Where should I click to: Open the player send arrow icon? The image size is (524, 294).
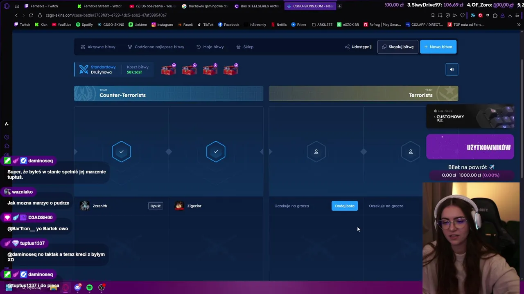coord(455,16)
